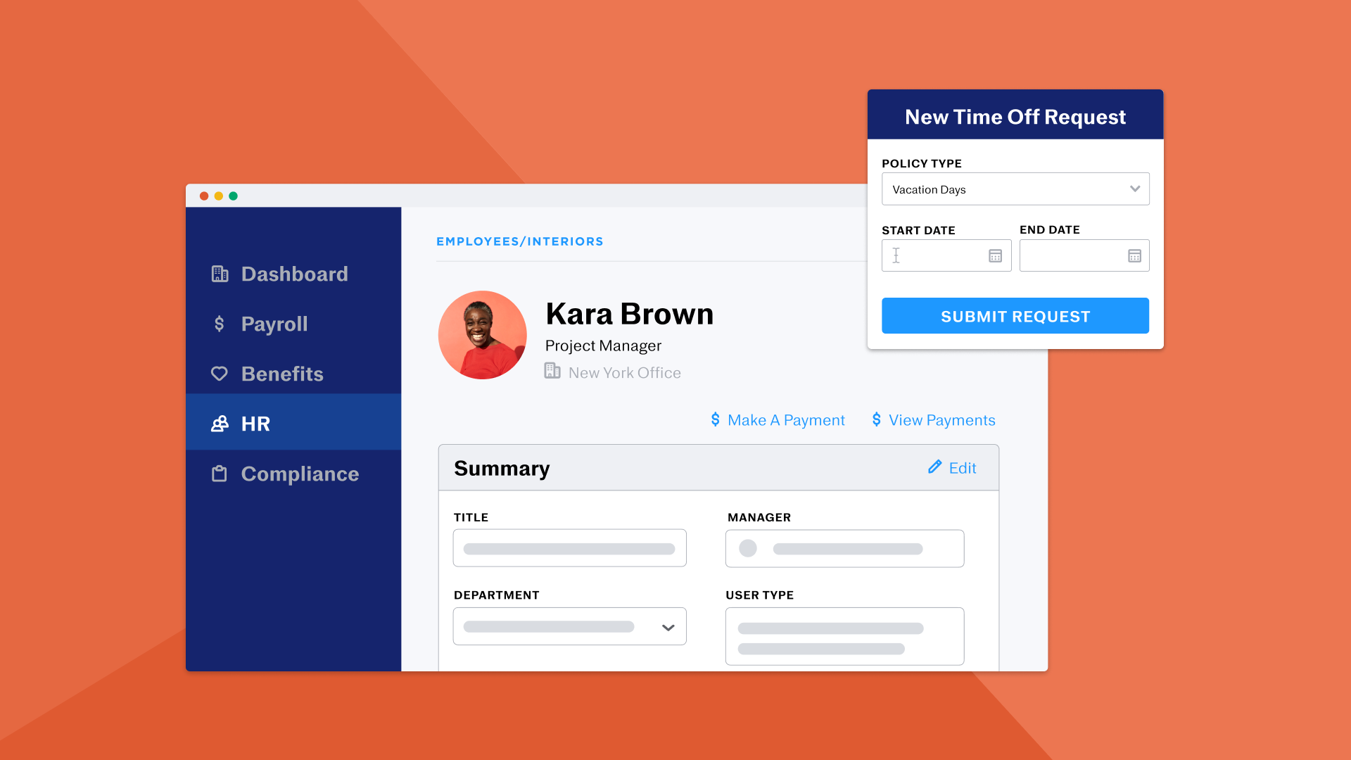Select the Dashboard icon in the sidebar
The height and width of the screenshot is (760, 1351).
coord(220,274)
